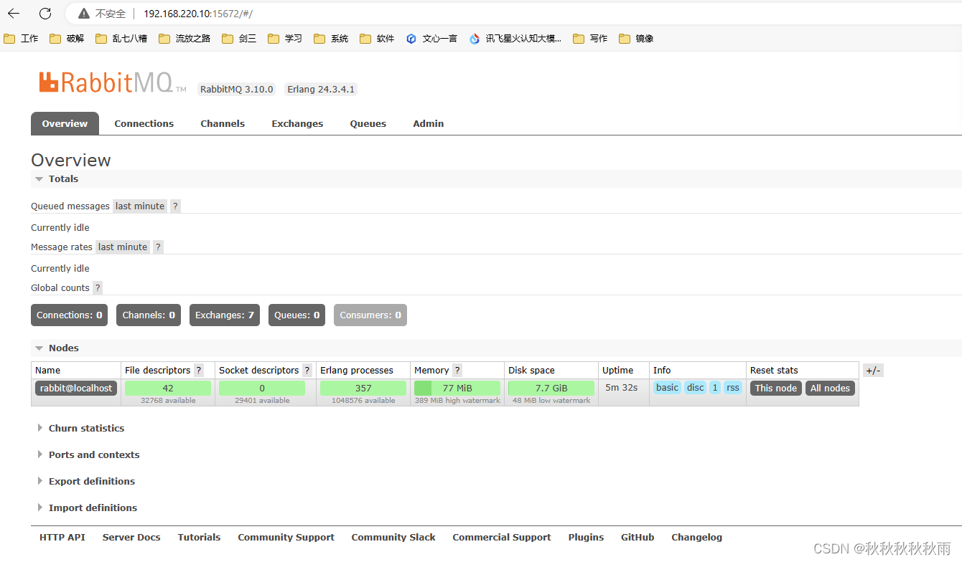Screen dimensions: 962x562
Task: Open the Changelog footer link
Action: (697, 537)
